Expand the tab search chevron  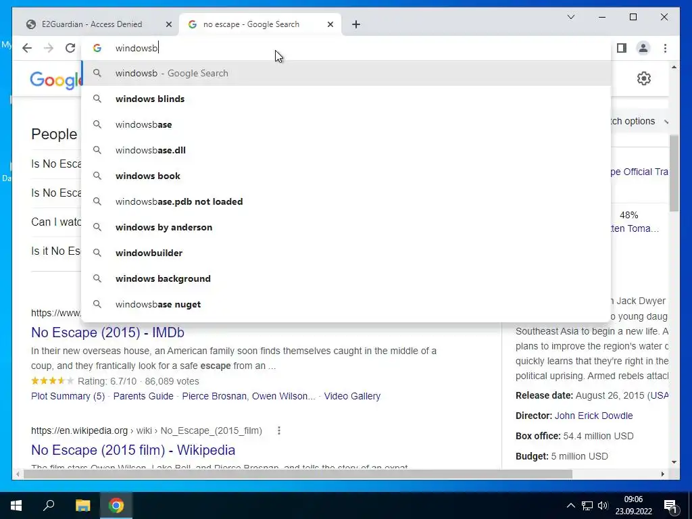click(570, 17)
